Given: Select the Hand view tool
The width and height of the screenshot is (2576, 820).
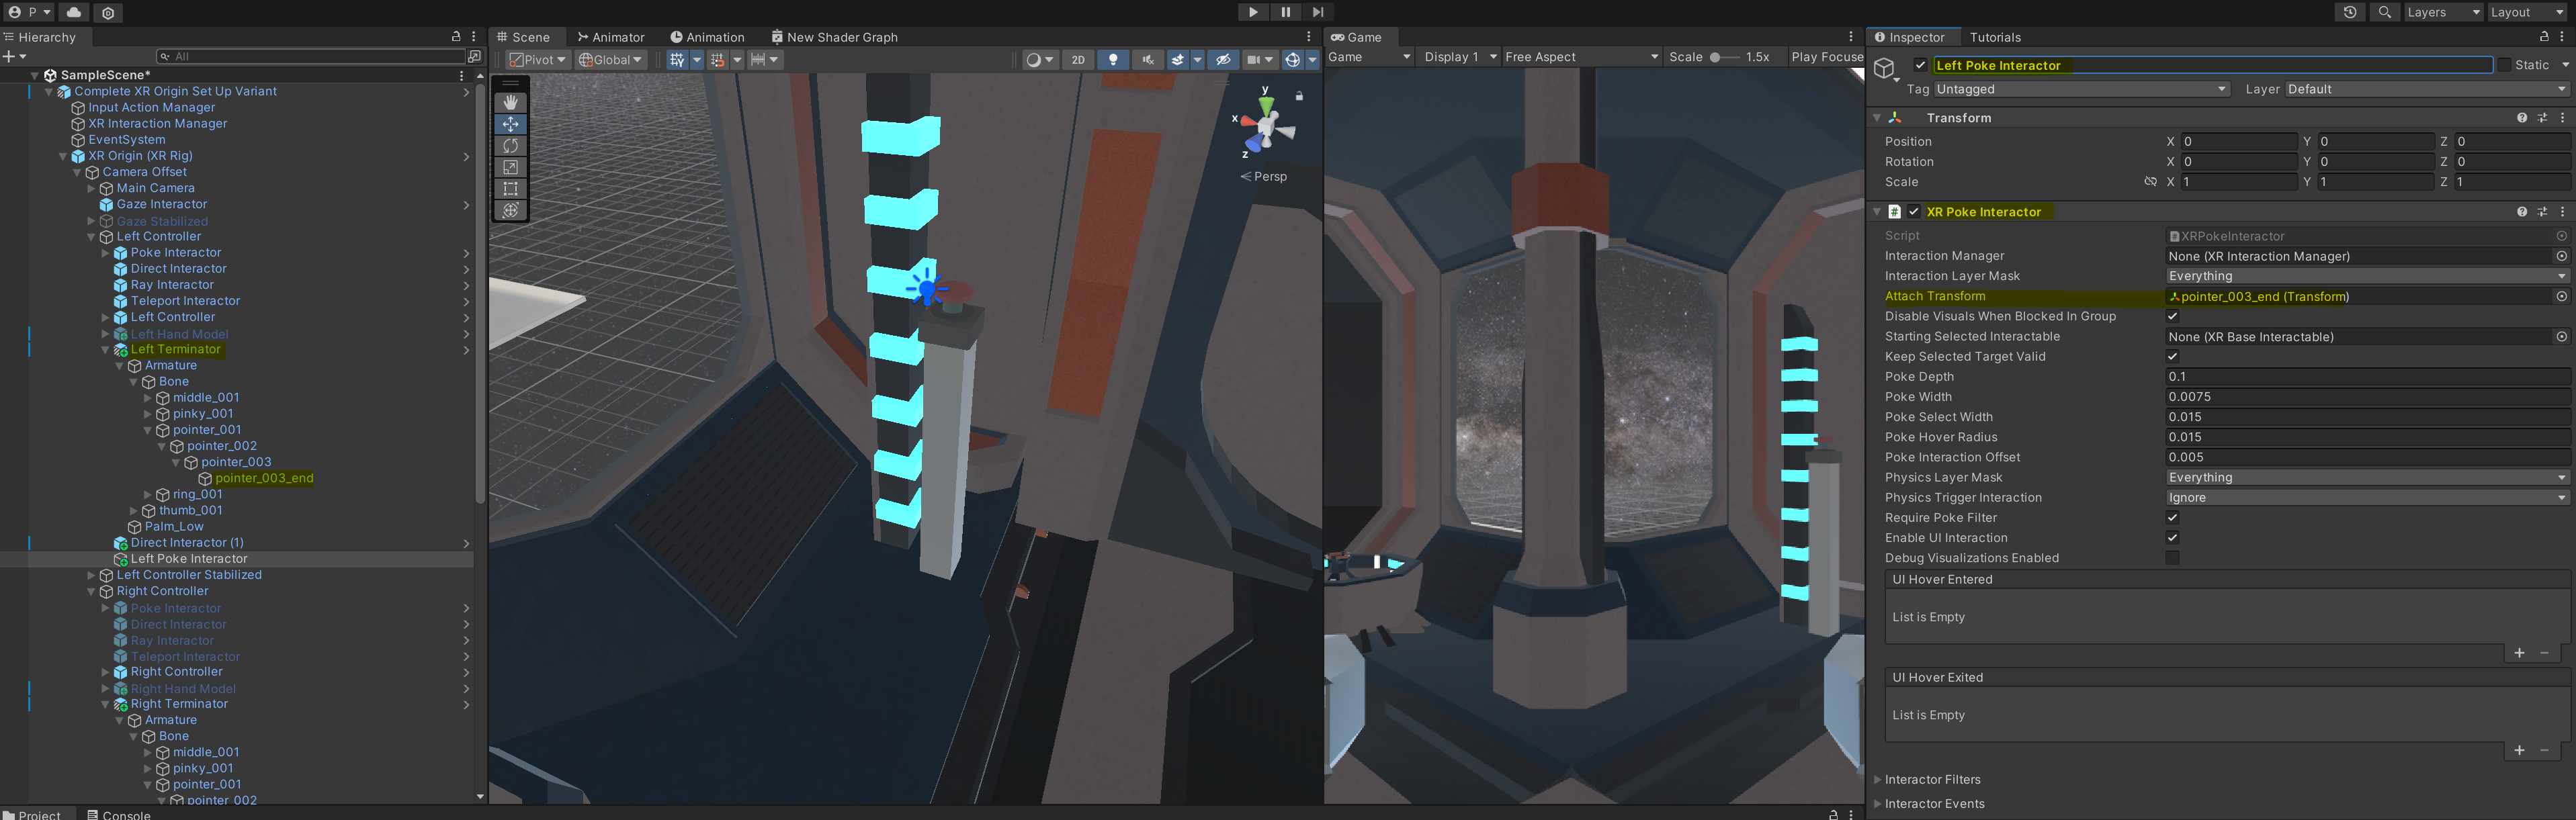Looking at the screenshot, I should [x=510, y=102].
